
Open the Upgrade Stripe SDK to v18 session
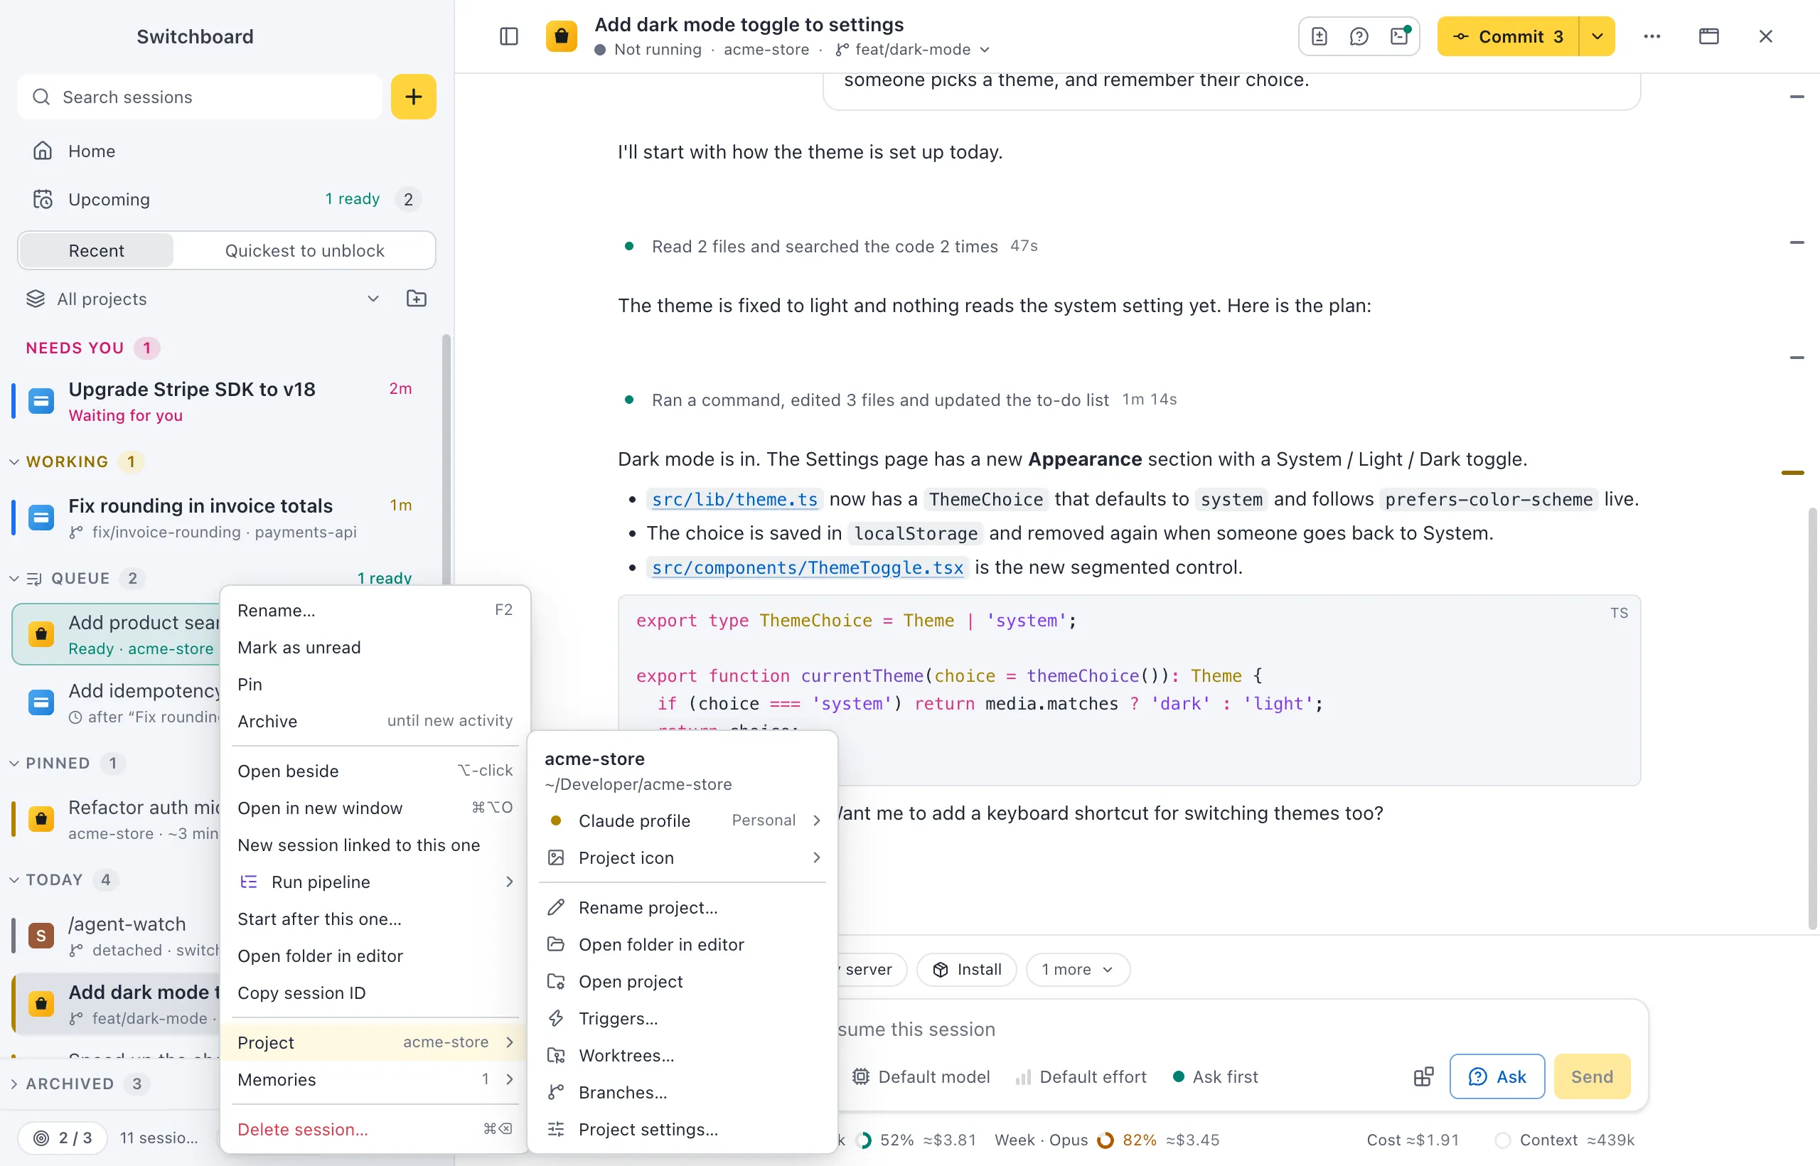(223, 401)
